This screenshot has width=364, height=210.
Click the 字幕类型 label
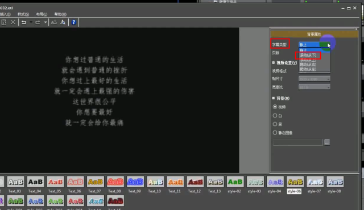[279, 45]
